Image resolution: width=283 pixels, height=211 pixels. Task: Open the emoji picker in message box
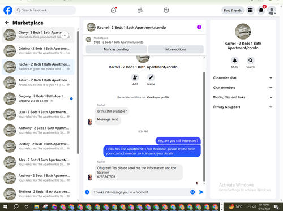pyautogui.click(x=192, y=192)
